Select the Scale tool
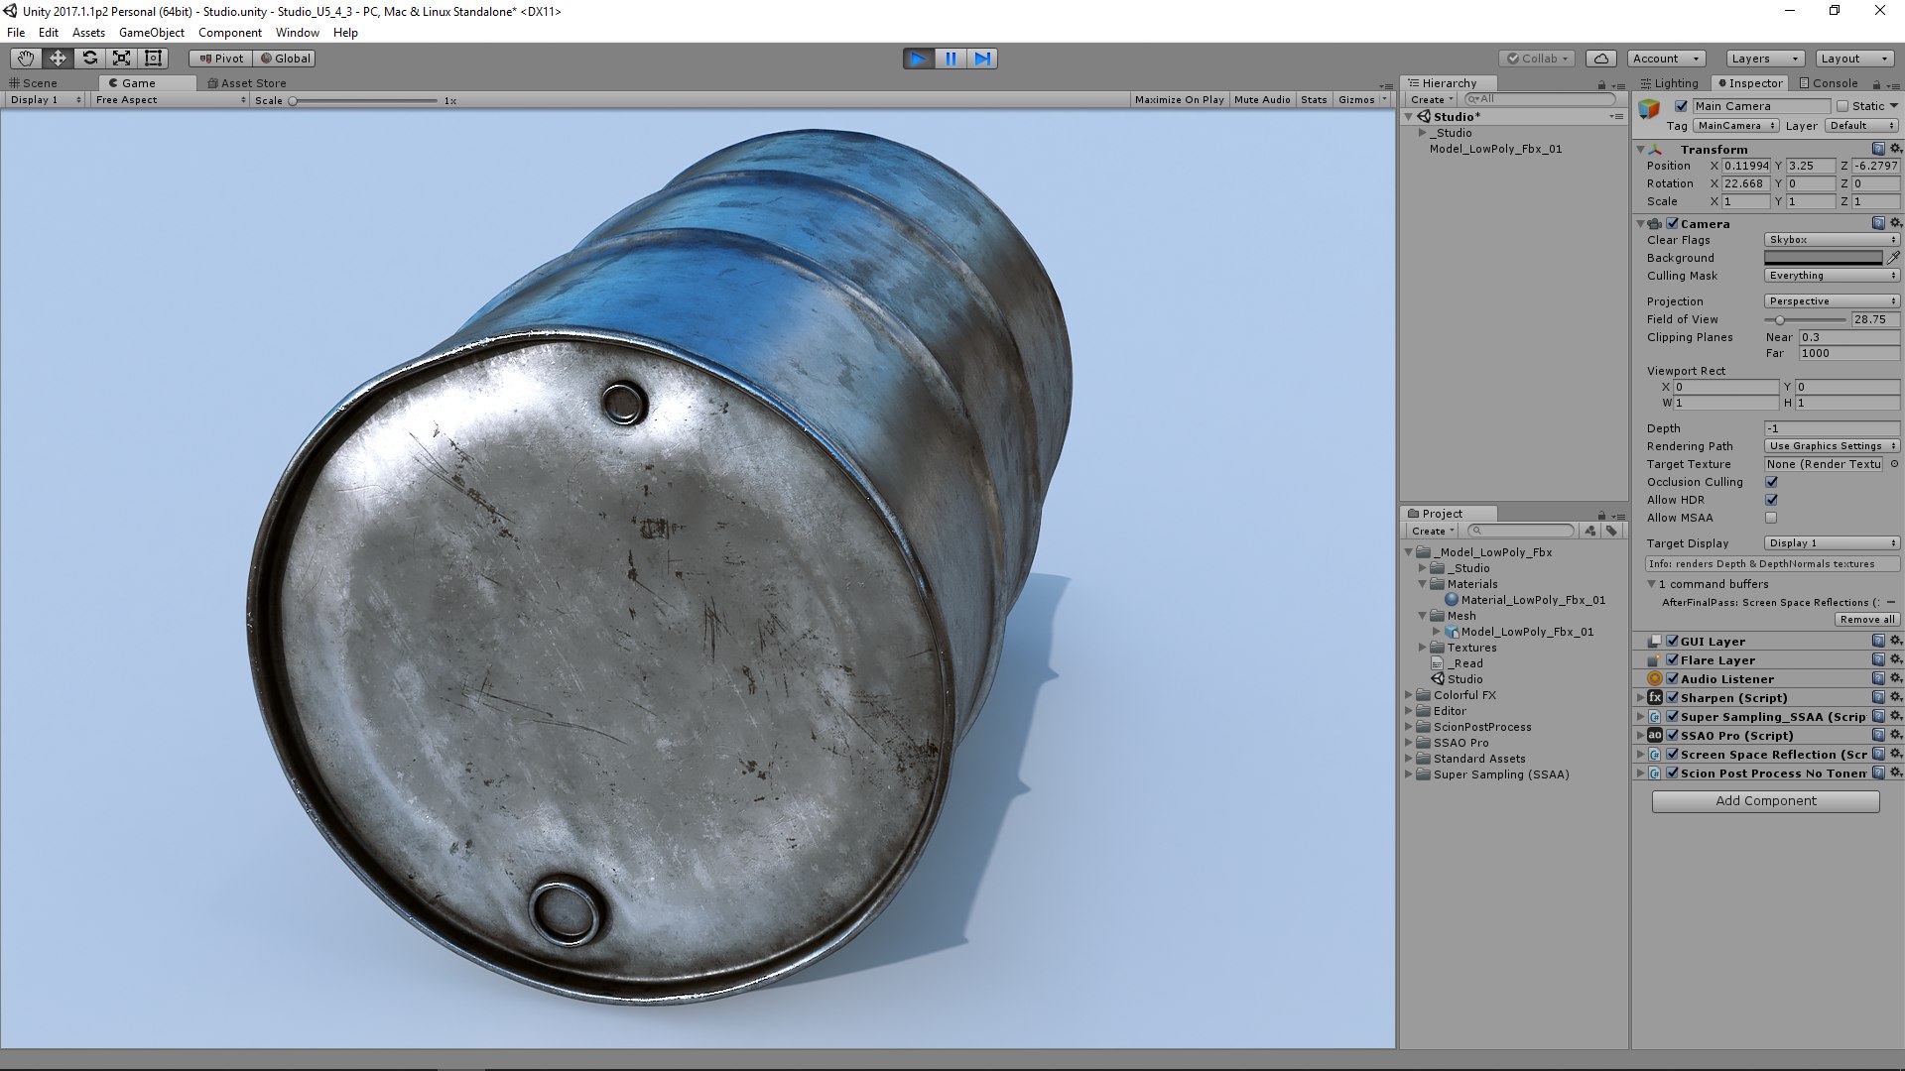Image resolution: width=1905 pixels, height=1071 pixels. tap(121, 59)
